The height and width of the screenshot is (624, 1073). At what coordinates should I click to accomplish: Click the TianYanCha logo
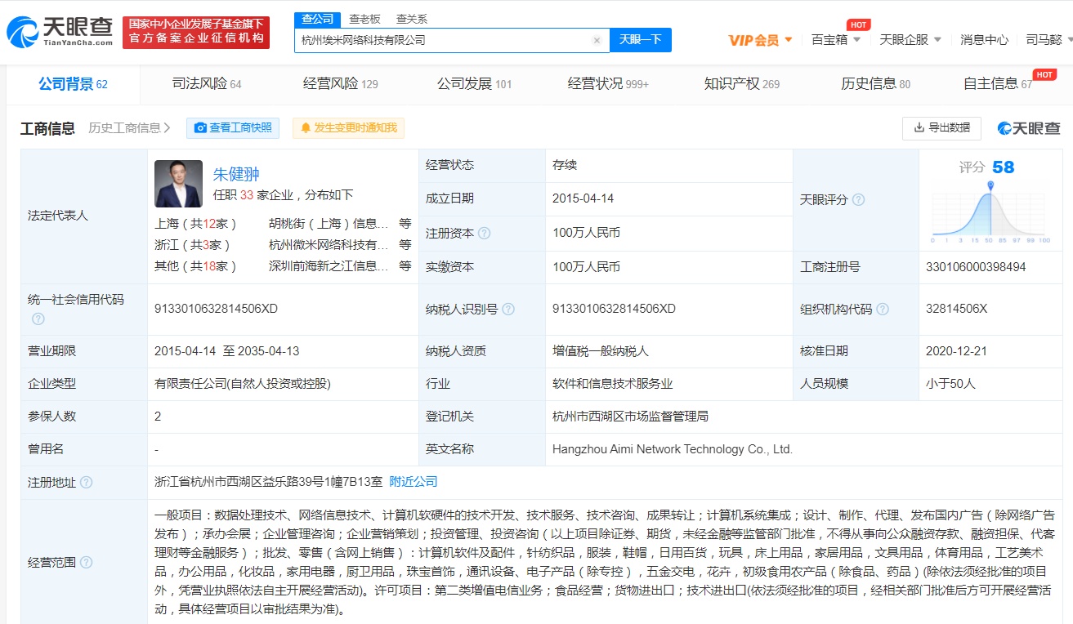coord(60,32)
